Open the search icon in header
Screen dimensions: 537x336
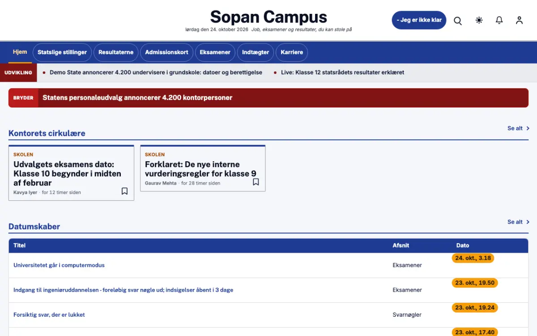click(458, 21)
